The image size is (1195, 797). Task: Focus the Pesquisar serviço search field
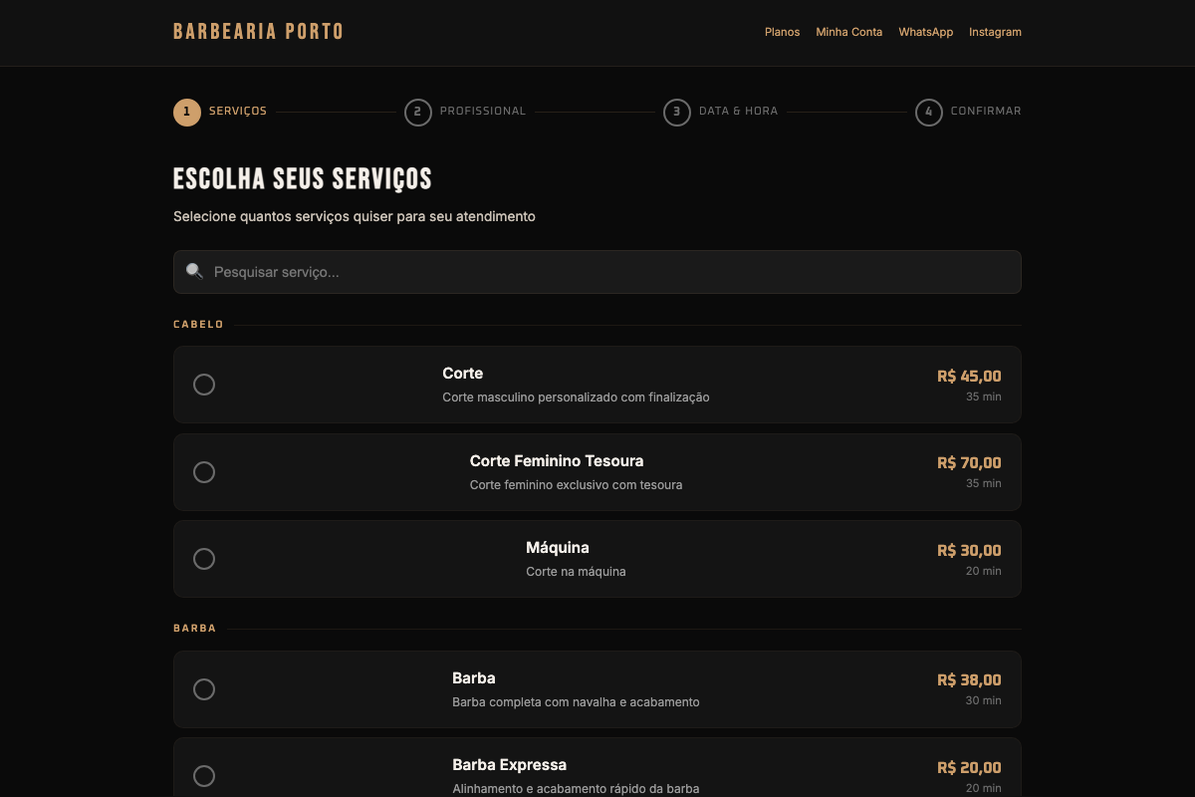click(x=607, y=272)
